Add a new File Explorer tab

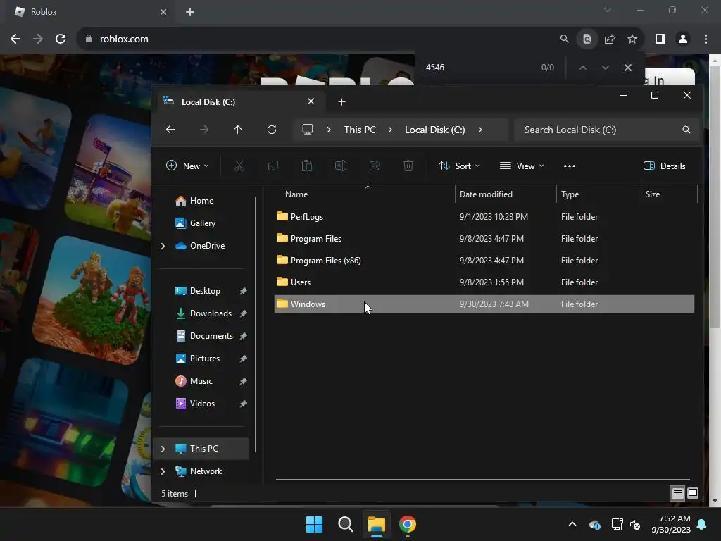[x=341, y=101]
